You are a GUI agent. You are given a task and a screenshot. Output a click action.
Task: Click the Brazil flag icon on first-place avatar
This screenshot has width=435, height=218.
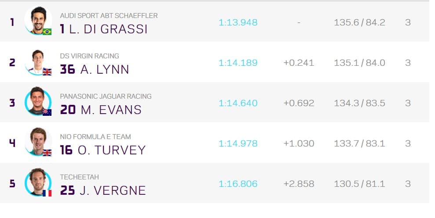[x=47, y=32]
